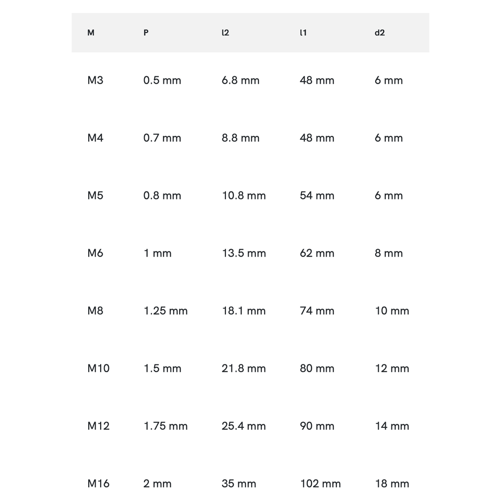Select the 8 mm d2 value
501x501 pixels.
[x=388, y=253]
